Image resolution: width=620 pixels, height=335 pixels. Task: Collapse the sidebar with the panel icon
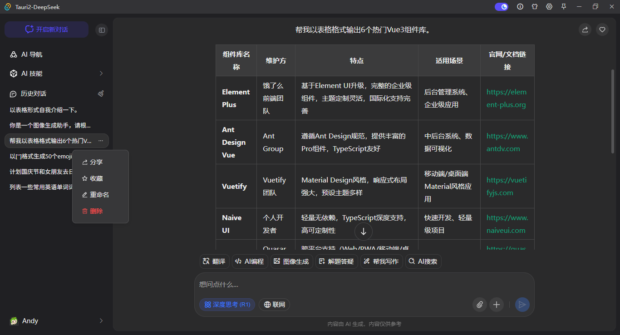[102, 29]
